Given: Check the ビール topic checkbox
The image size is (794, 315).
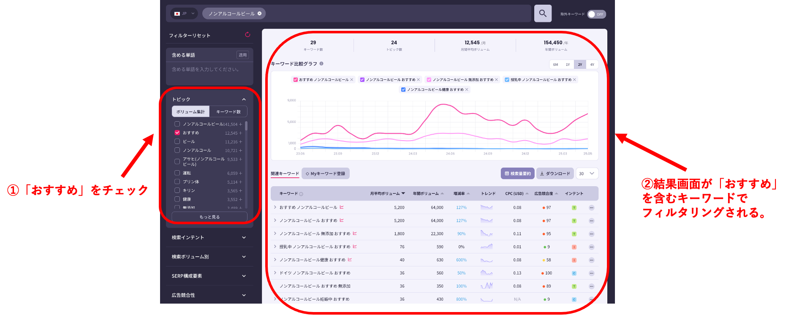Looking at the screenshot, I should tap(177, 141).
